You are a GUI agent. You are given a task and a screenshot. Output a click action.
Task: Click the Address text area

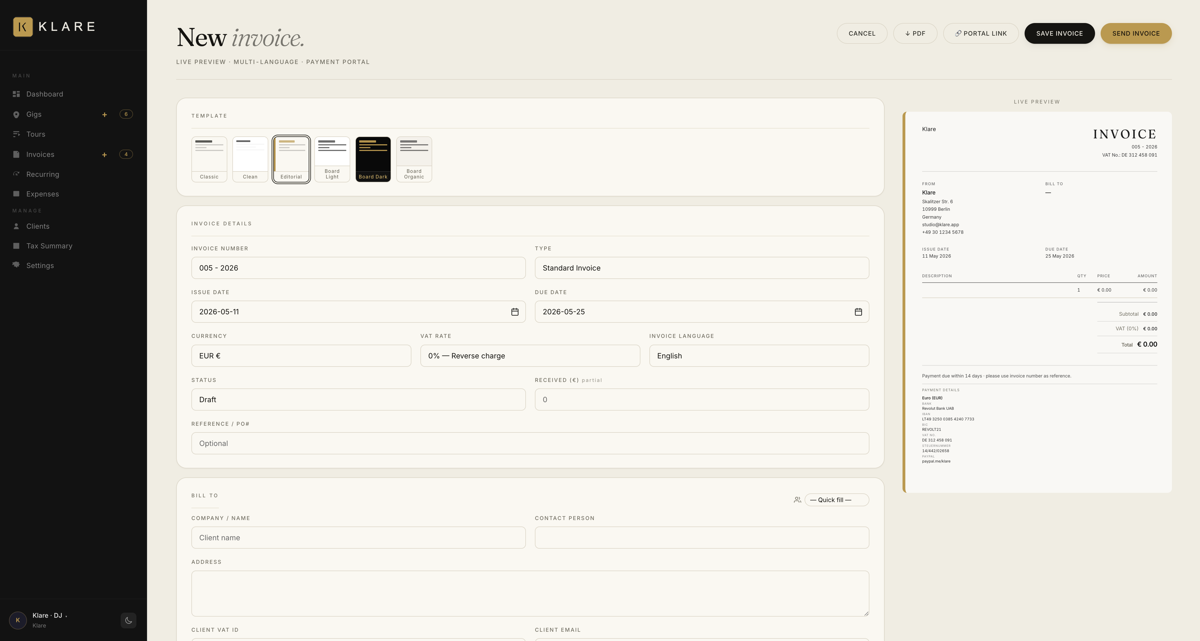point(530,594)
